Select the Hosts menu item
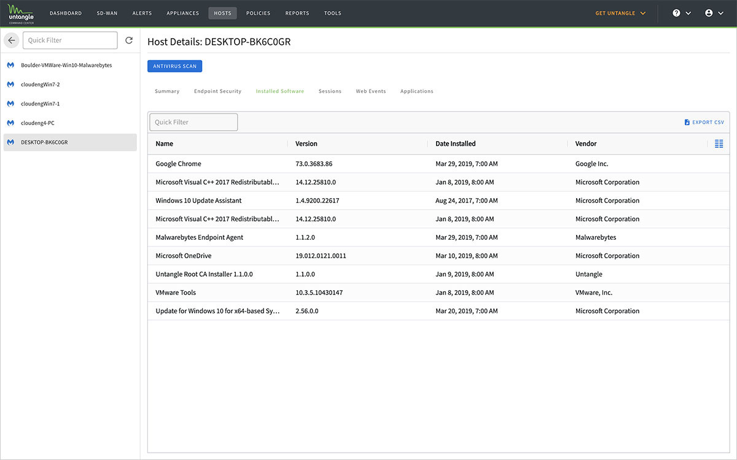Image resolution: width=737 pixels, height=460 pixels. tap(222, 13)
